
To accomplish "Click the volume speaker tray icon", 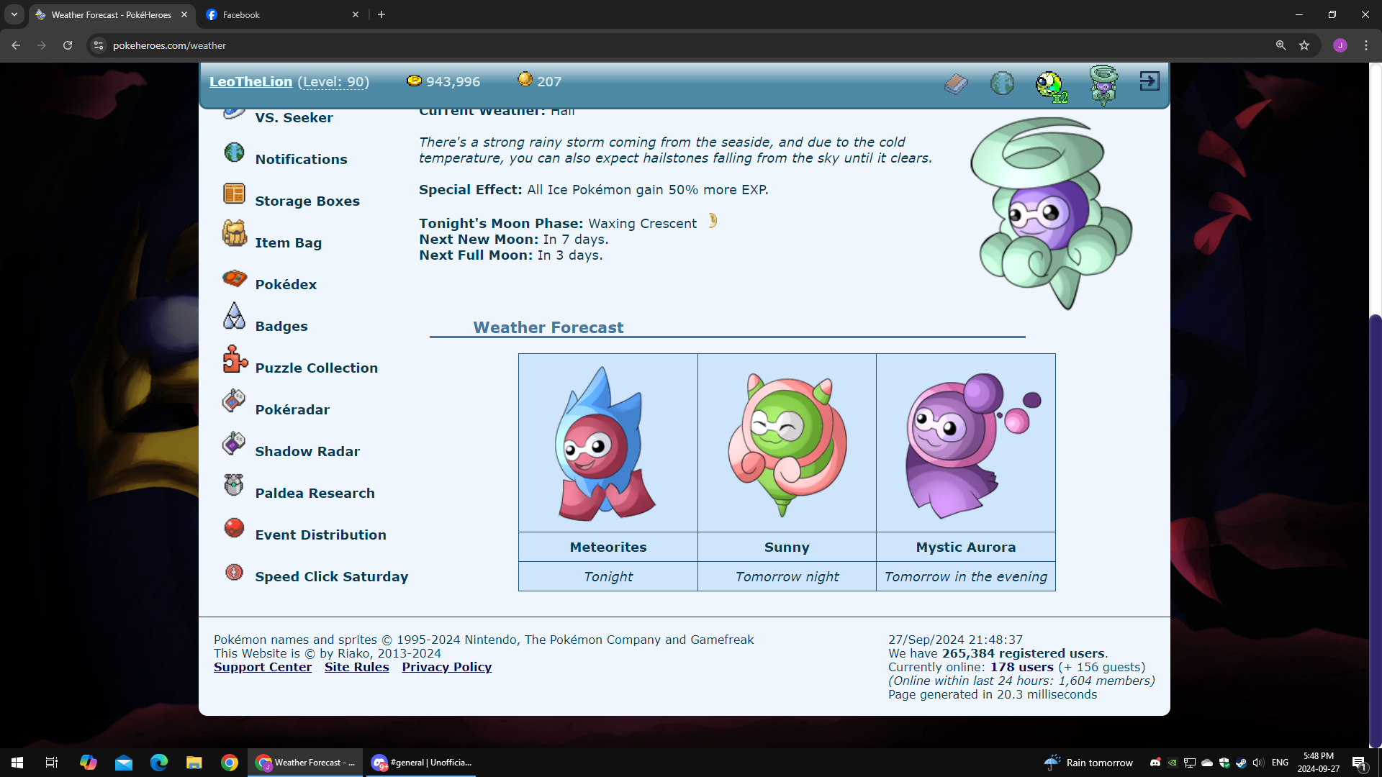I will click(x=1258, y=763).
